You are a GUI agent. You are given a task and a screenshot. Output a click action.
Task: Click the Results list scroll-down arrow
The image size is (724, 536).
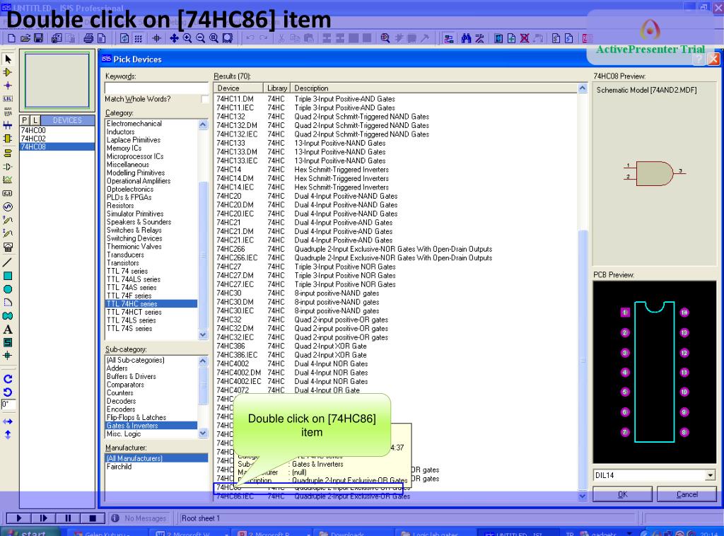583,496
